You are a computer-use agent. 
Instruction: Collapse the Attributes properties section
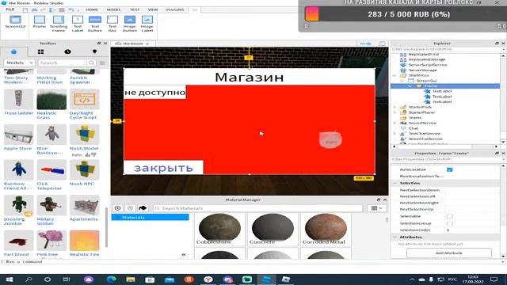(x=395, y=237)
